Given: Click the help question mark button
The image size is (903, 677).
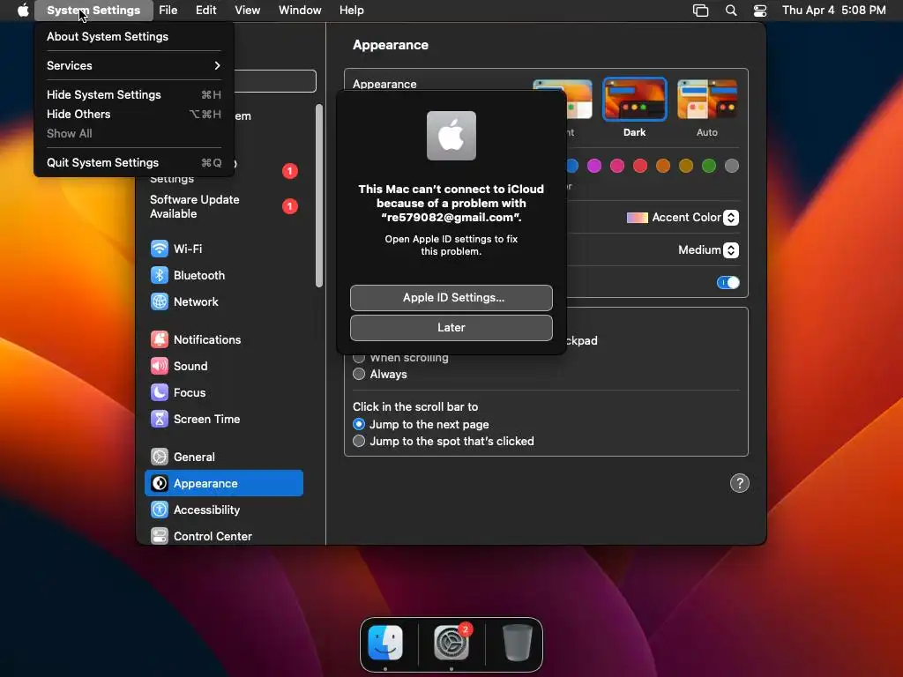Looking at the screenshot, I should 740,484.
